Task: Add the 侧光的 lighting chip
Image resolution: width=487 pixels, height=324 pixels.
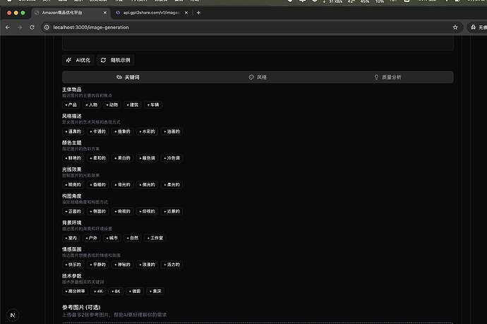Action: [148, 184]
